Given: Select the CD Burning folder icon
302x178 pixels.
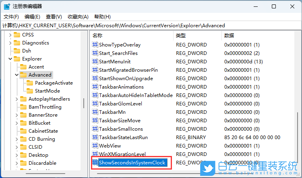Looking at the screenshot, I should 23,139.
